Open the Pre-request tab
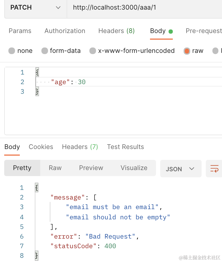Image resolution: width=222 pixels, height=262 pixels. tap(203, 31)
